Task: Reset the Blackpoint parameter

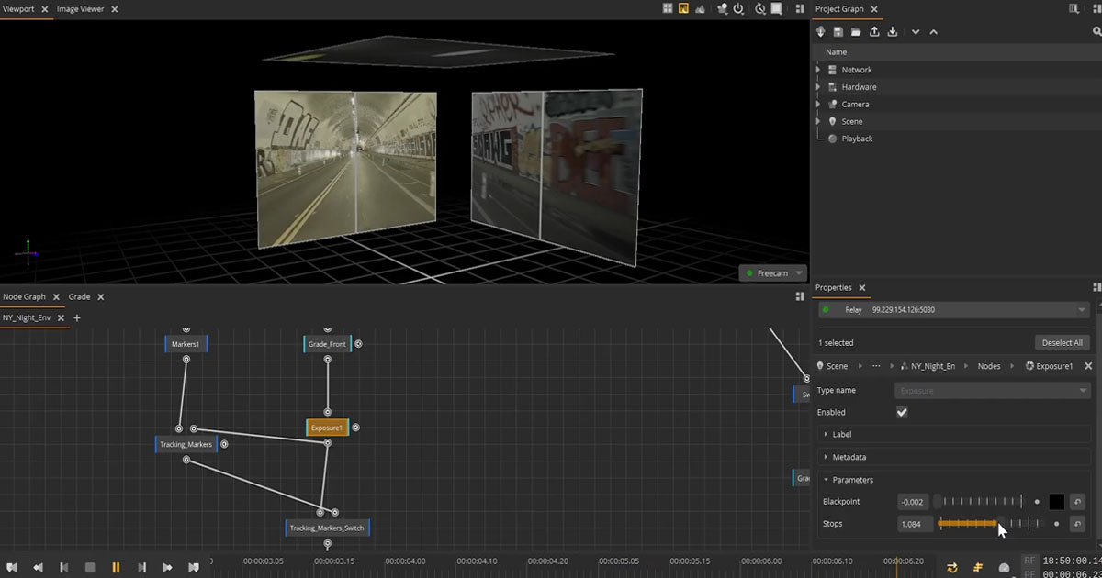Action: [x=1078, y=502]
